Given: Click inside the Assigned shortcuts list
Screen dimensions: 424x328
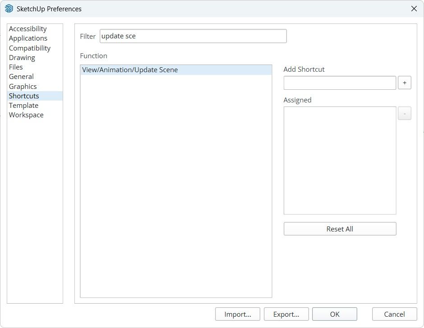Looking at the screenshot, I should [x=340, y=161].
